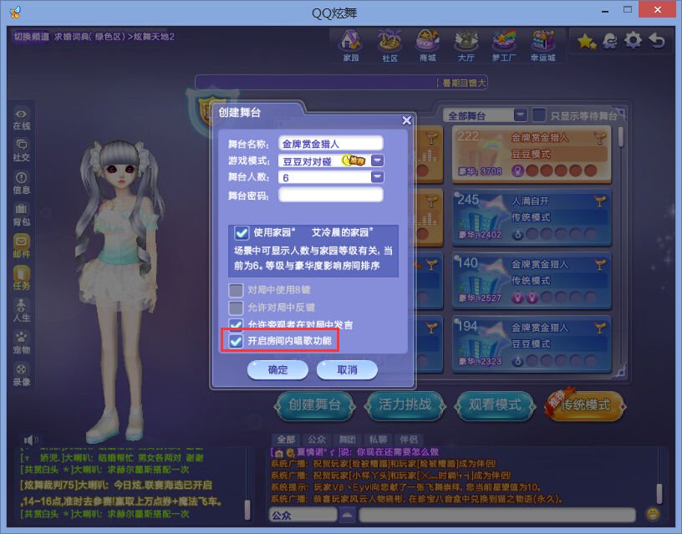Open the 人生 life sidebar icon
The height and width of the screenshot is (534, 682).
point(22,311)
